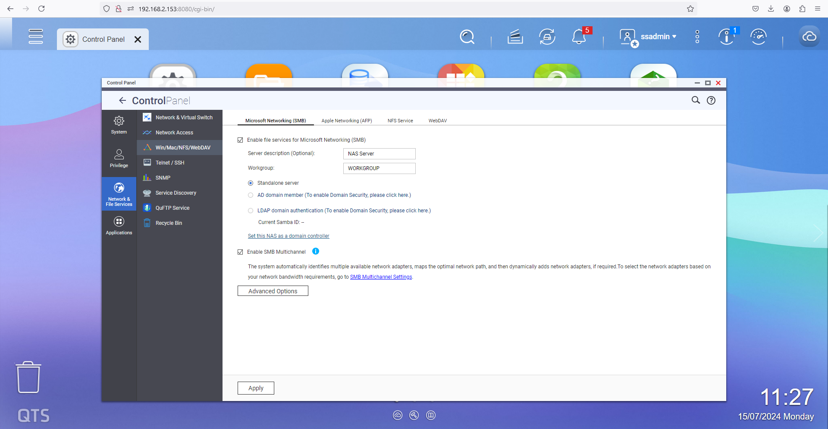Click the middle bottom dock circular icon
Screen dimensions: 828x429
414,415
